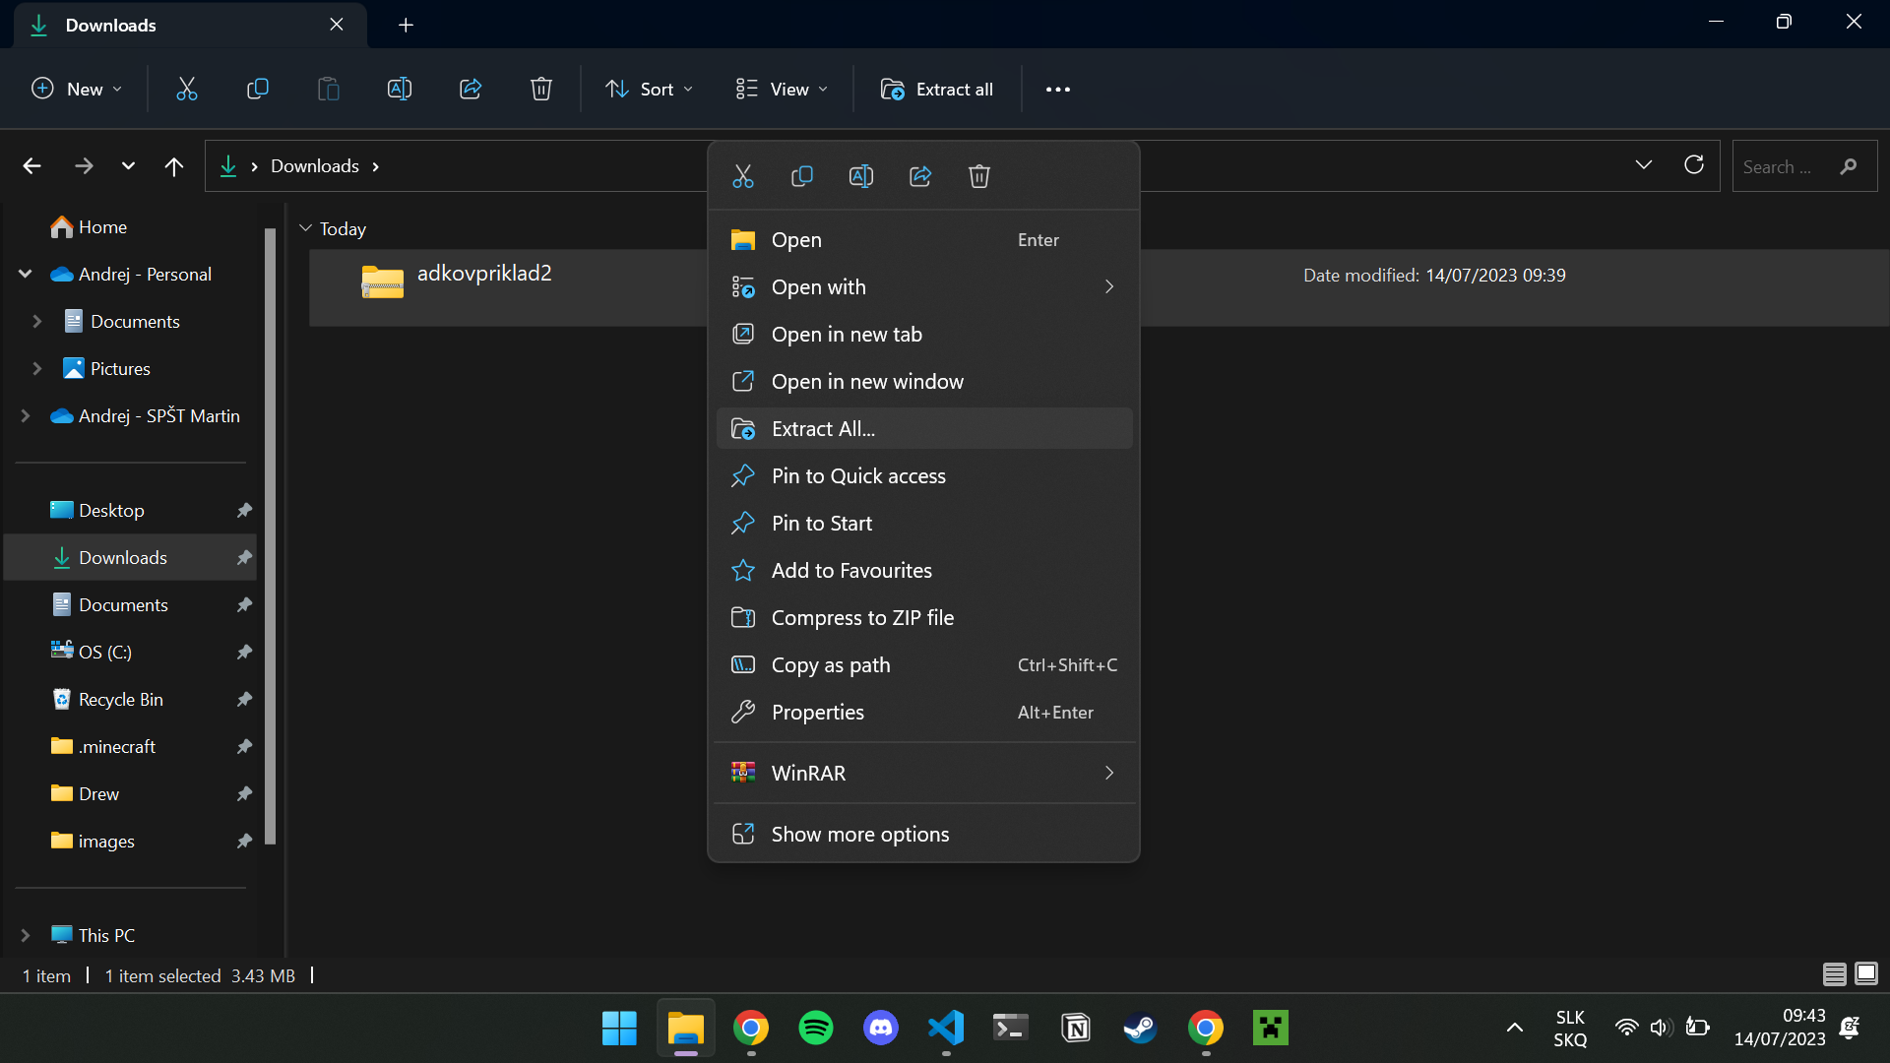Click the Share icon in the context menu
The image size is (1890, 1063).
[x=920, y=176]
